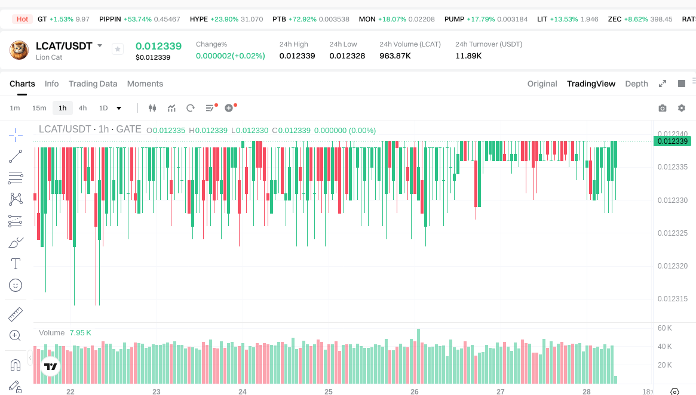
Task: Click the PIPPIN ticker in hot list
Action: click(110, 19)
